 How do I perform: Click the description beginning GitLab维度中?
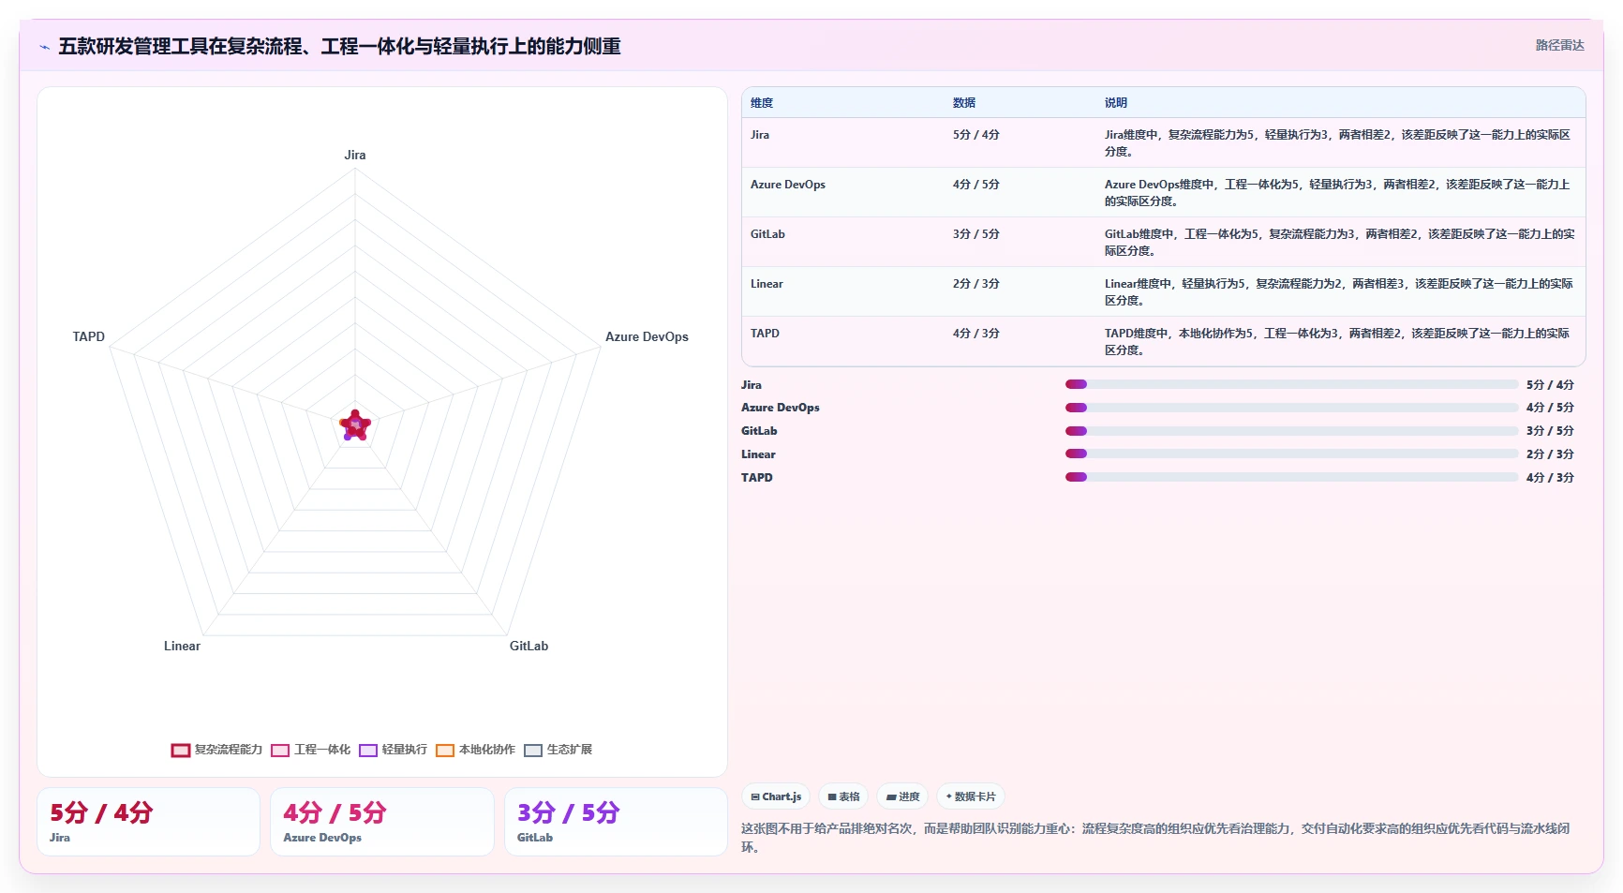1339,243
